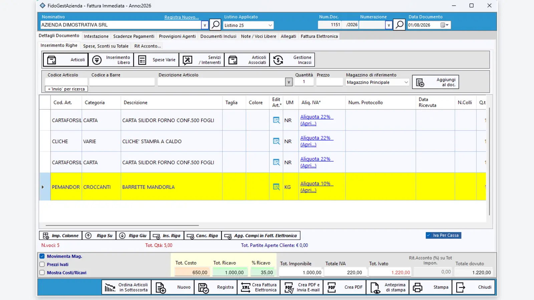Viewport: 534px width, 300px height.
Task: Switch to Spese, Sconti su Totale subtab
Action: pos(106,46)
